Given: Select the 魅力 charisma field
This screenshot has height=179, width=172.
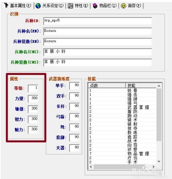Looking at the screenshot, I should pyautogui.click(x=33, y=130).
